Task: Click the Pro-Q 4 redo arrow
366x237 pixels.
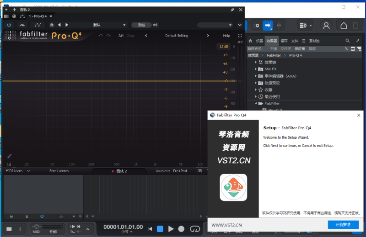Action: [108, 36]
